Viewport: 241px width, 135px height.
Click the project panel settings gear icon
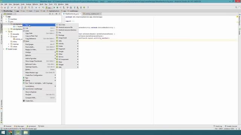coord(56,14)
